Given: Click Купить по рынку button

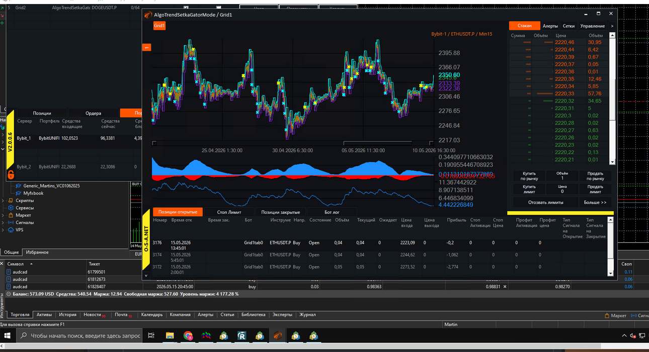Looking at the screenshot, I should 529,176.
